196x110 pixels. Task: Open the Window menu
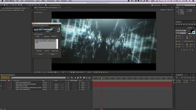[64, 1]
